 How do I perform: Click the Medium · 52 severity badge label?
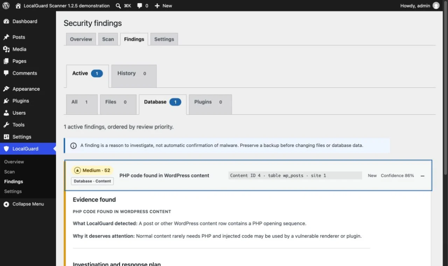(x=96, y=170)
